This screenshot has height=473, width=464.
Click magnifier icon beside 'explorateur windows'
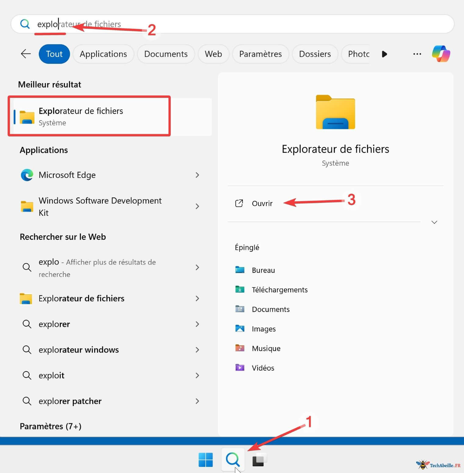[x=27, y=350]
